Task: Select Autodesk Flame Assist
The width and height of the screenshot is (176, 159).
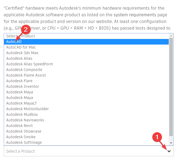Action: [86, 75]
